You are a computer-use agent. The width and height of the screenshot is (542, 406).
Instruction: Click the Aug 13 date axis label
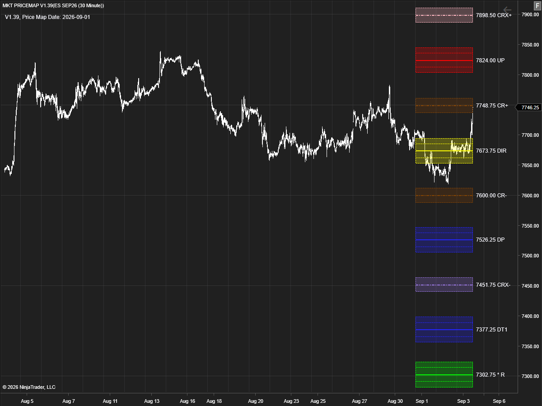[x=152, y=401]
